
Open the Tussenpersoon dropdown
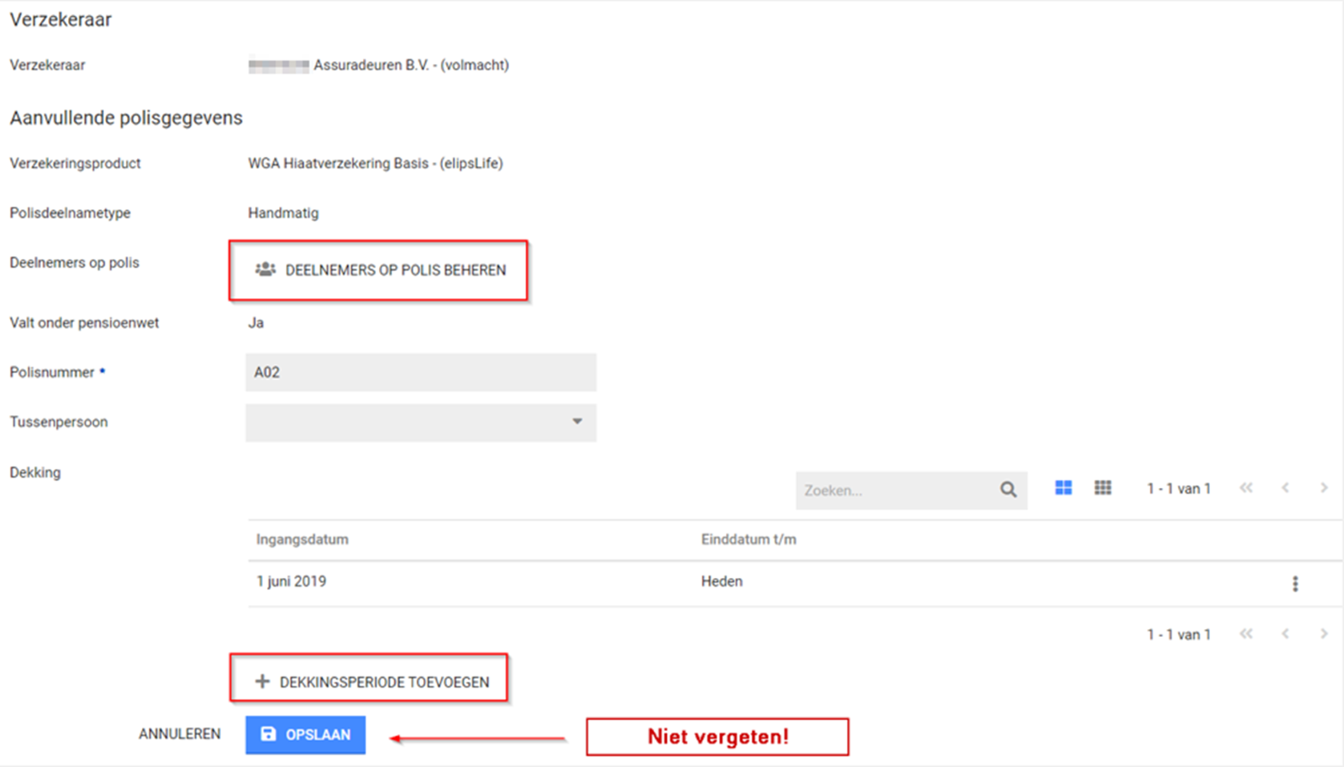pos(421,423)
